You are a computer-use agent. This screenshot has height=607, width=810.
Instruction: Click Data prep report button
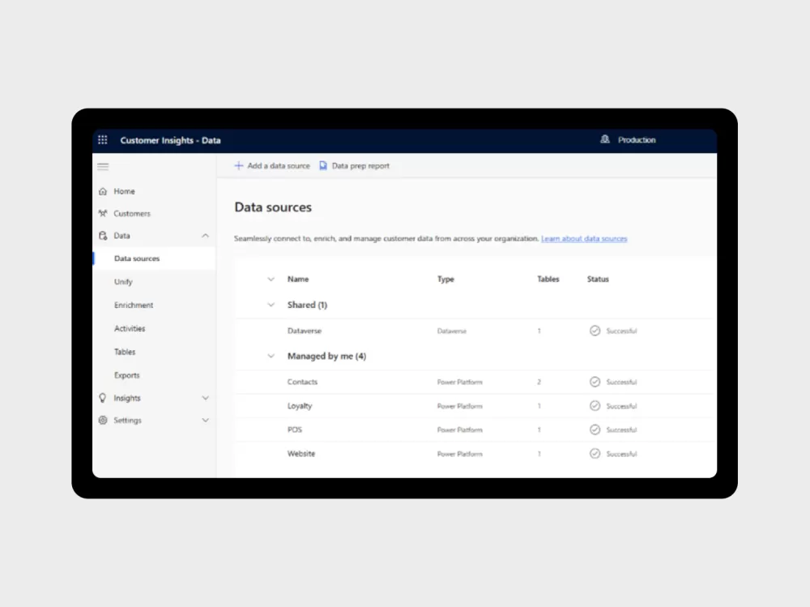click(x=355, y=166)
